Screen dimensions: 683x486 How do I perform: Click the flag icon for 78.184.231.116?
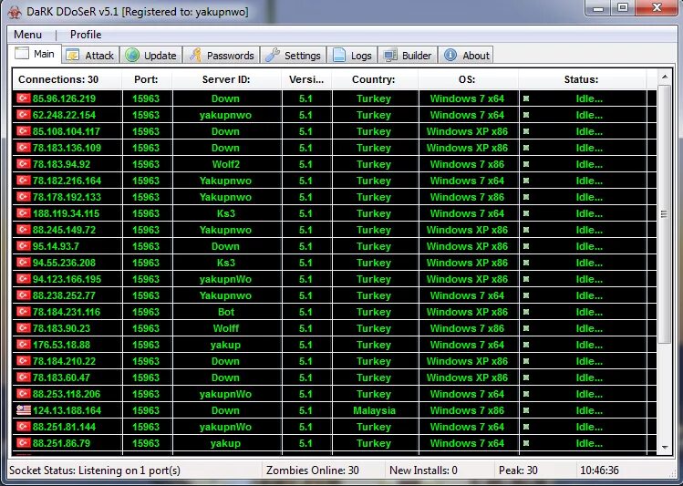tap(24, 312)
